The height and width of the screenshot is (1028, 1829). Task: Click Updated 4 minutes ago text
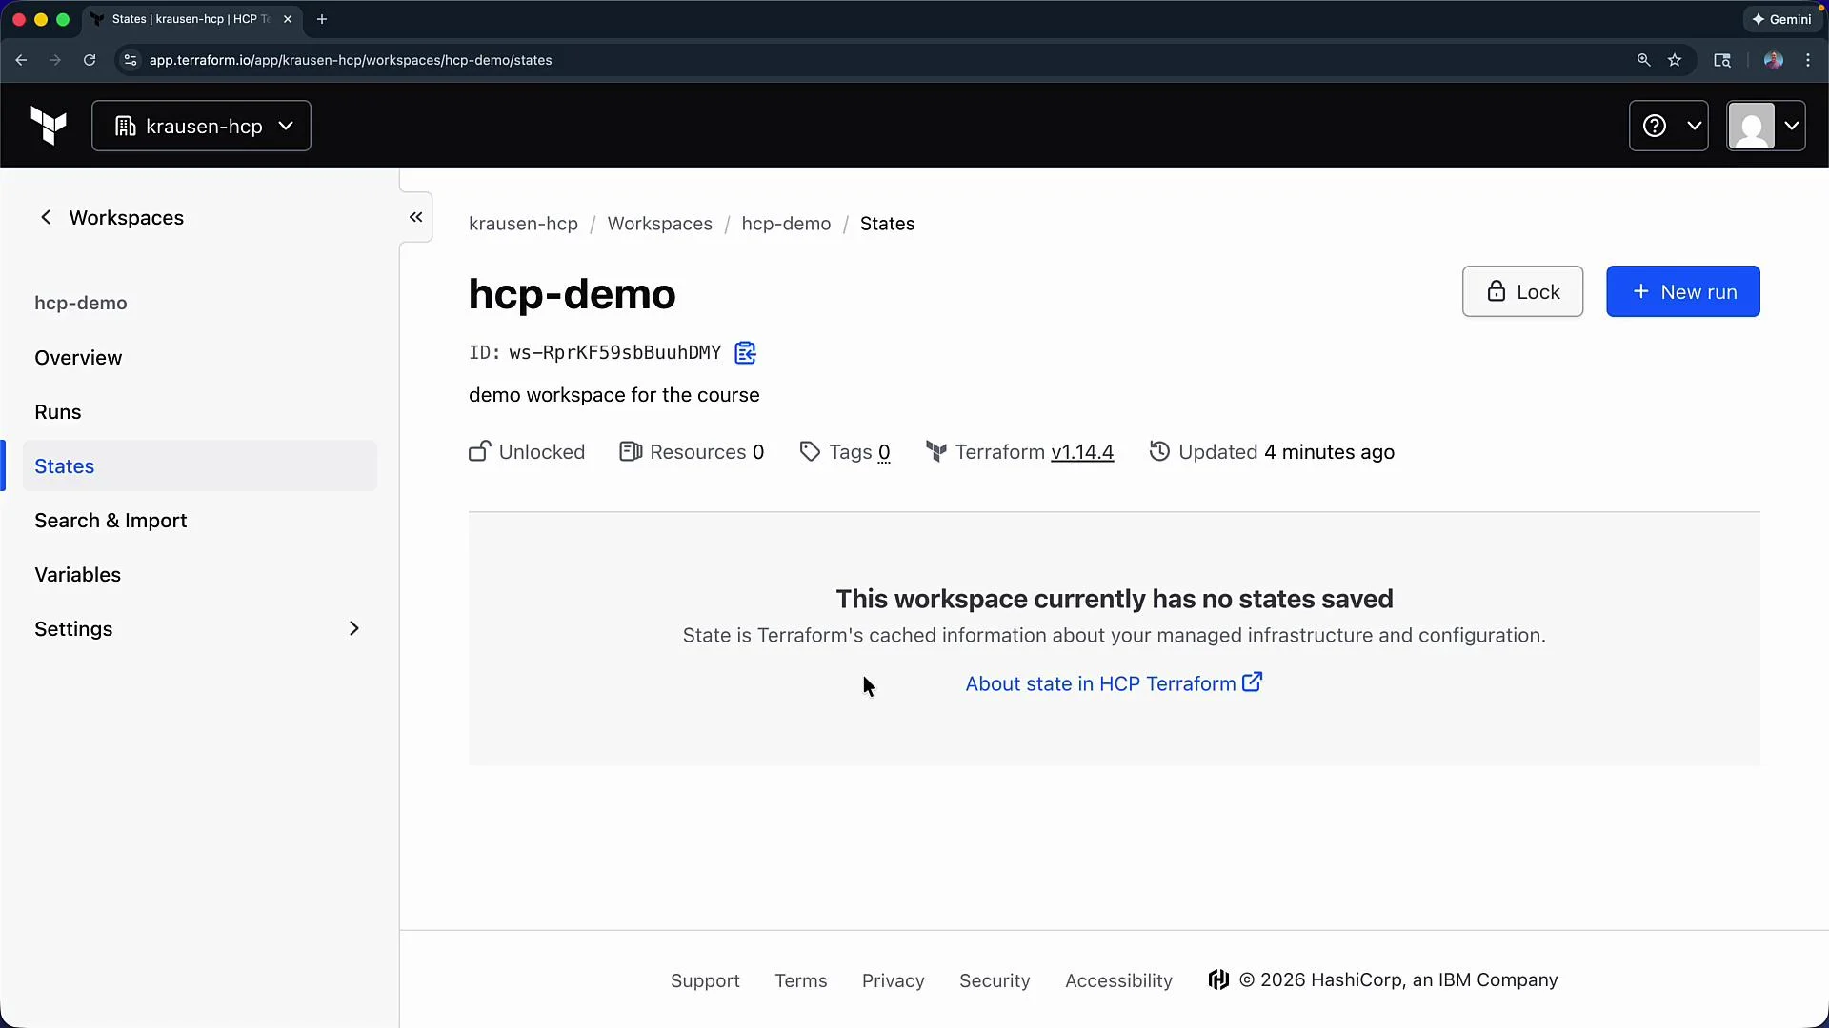[1272, 452]
